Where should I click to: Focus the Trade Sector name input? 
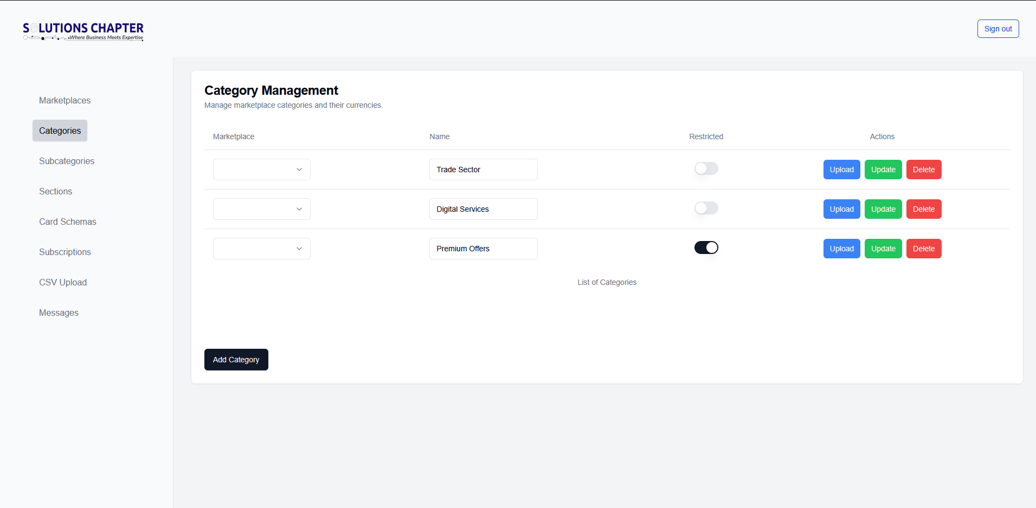click(x=483, y=170)
